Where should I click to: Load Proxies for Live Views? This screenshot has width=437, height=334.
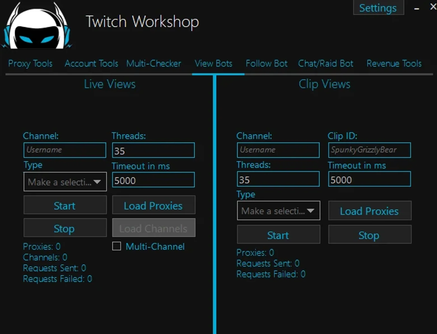[x=154, y=205]
